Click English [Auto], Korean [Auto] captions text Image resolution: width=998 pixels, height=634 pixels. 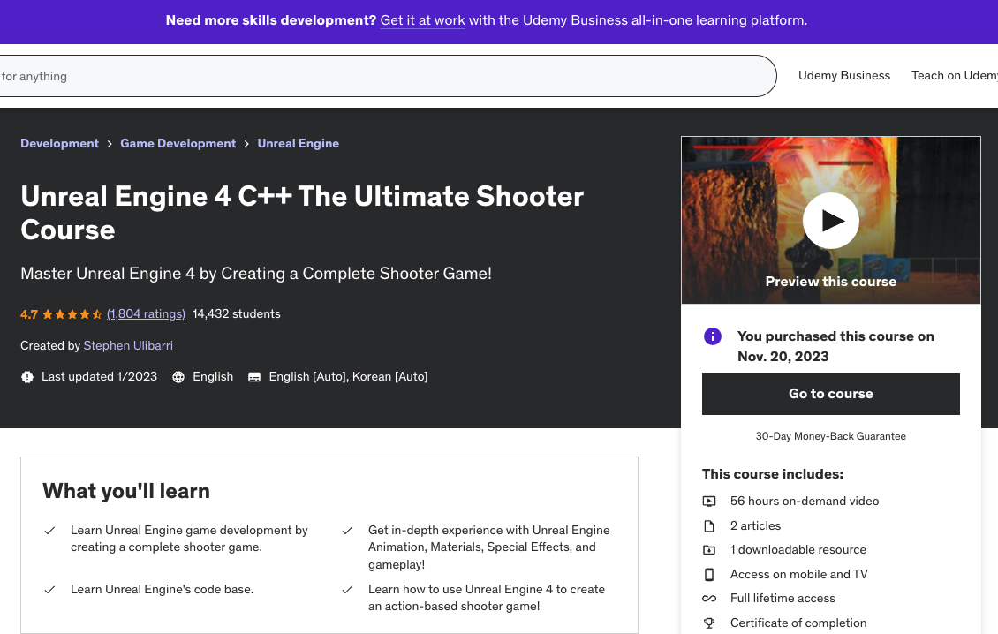tap(348, 377)
